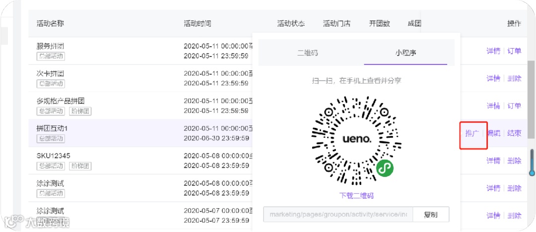Viewport: 536px width, 232px height.
Task: Click the 操作 column header
Action: tap(514, 24)
